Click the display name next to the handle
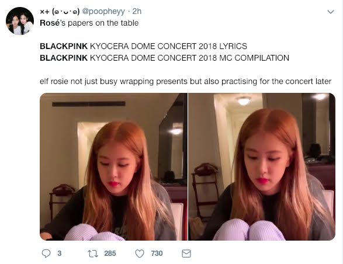This screenshot has width=343, height=264. (60, 11)
